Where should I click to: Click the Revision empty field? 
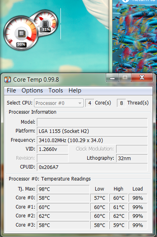[x=52, y=158]
